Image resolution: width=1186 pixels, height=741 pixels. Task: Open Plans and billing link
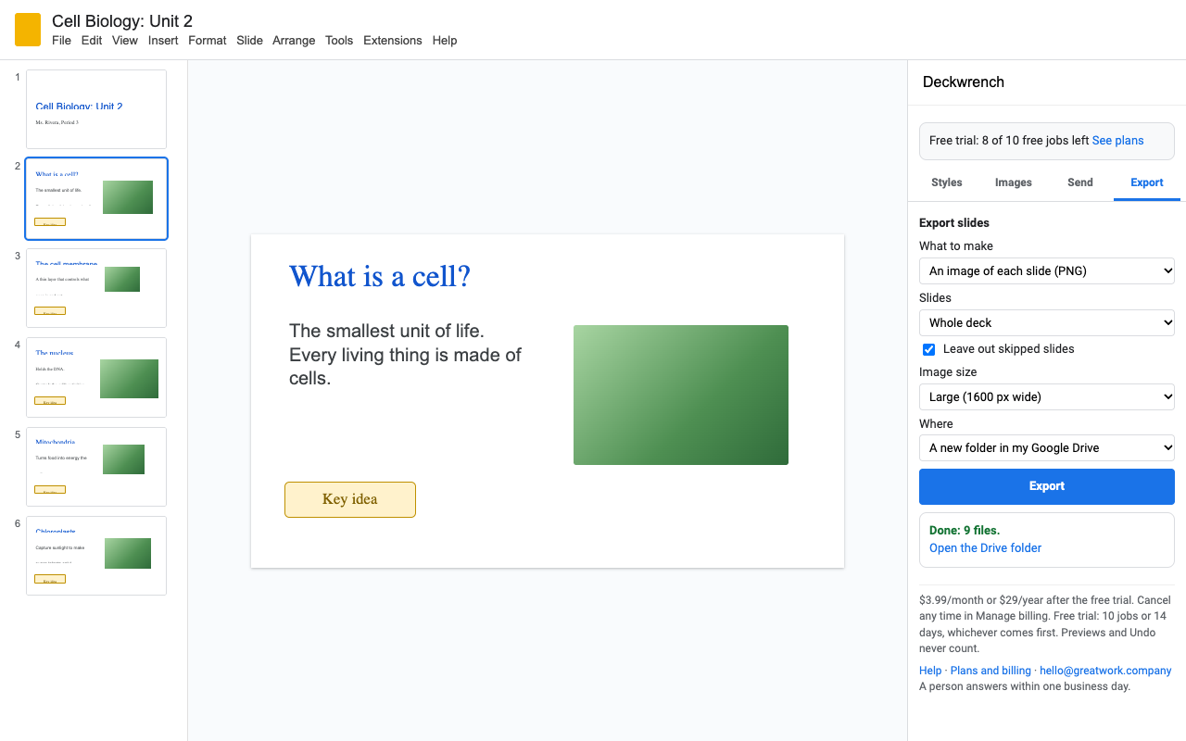[990, 671]
